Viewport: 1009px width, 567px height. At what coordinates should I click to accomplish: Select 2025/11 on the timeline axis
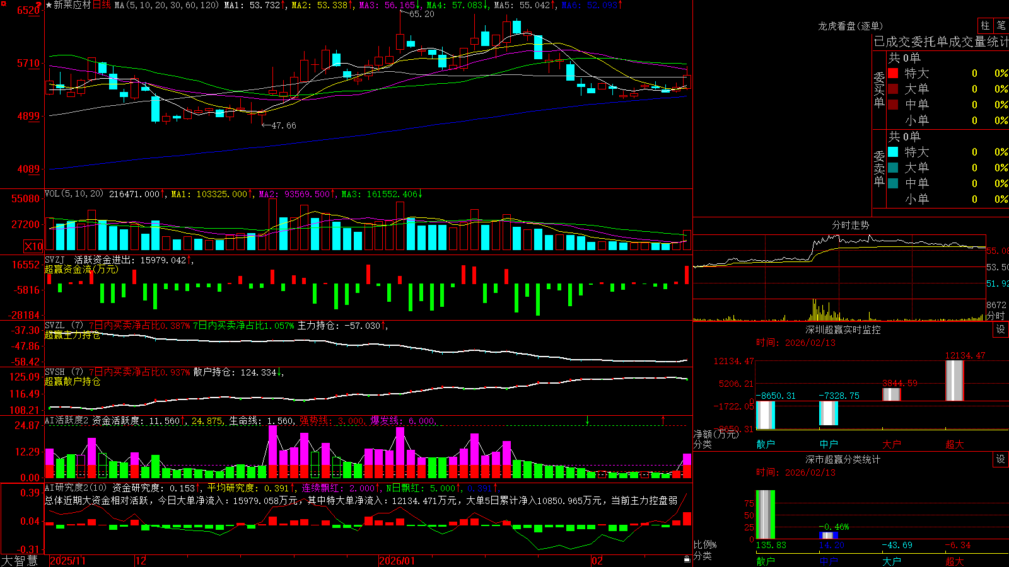pos(67,561)
